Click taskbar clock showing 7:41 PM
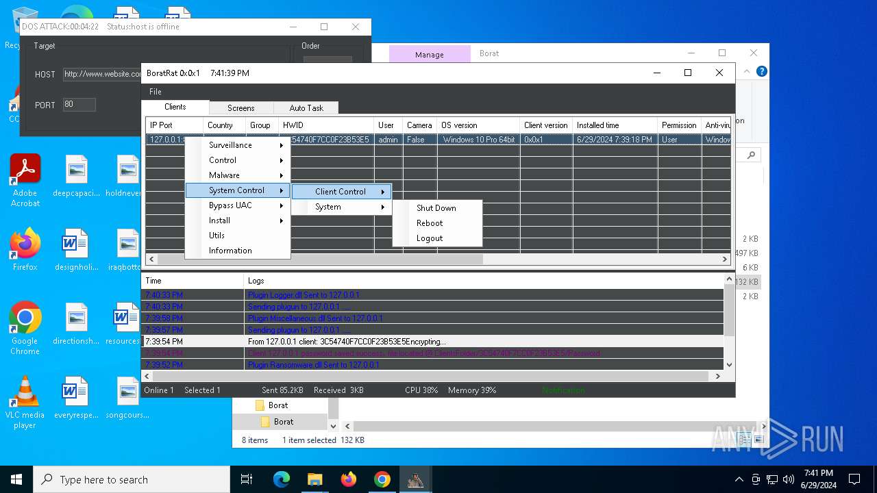877x493 pixels. [x=818, y=479]
